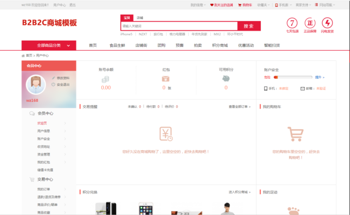Click the red envelope icon under 红包
The image size is (350, 215).
click(166, 79)
